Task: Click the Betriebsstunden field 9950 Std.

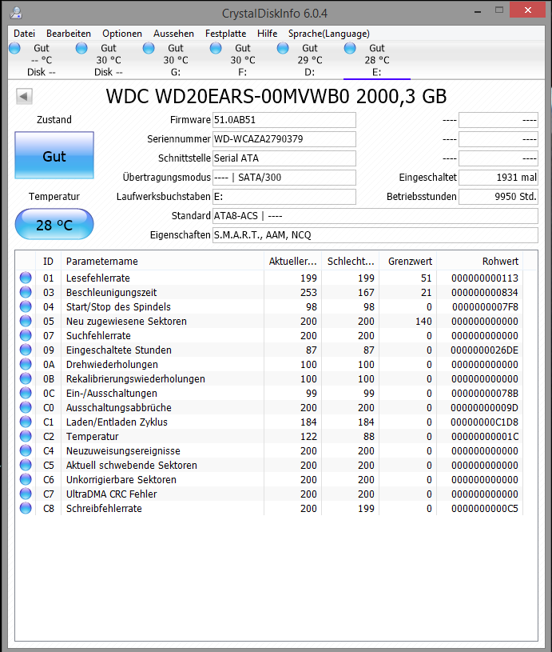Action: point(498,197)
